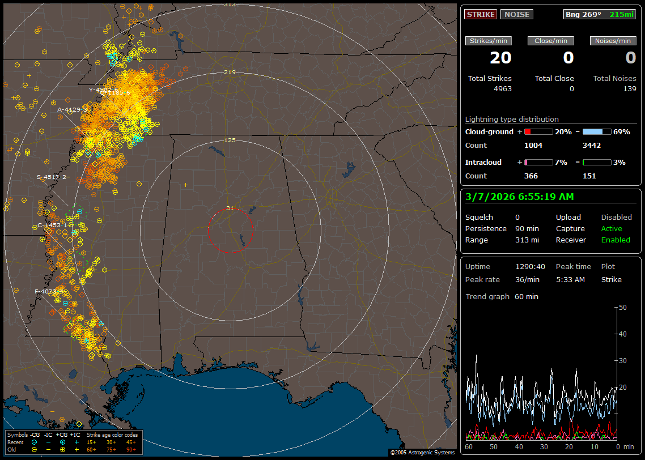Click the Close/min header button
Screen dimensions: 645x460
pos(551,41)
